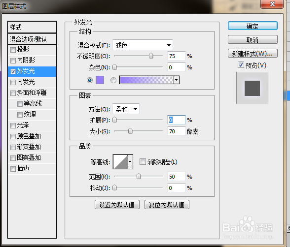The height and width of the screenshot is (247, 290).
Task: Enable the 渐变叠加 gradient overlay checkbox
Action: coord(13,147)
